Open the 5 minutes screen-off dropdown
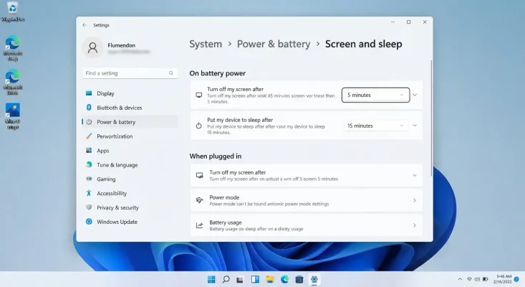This screenshot has height=287, width=525. 375,95
